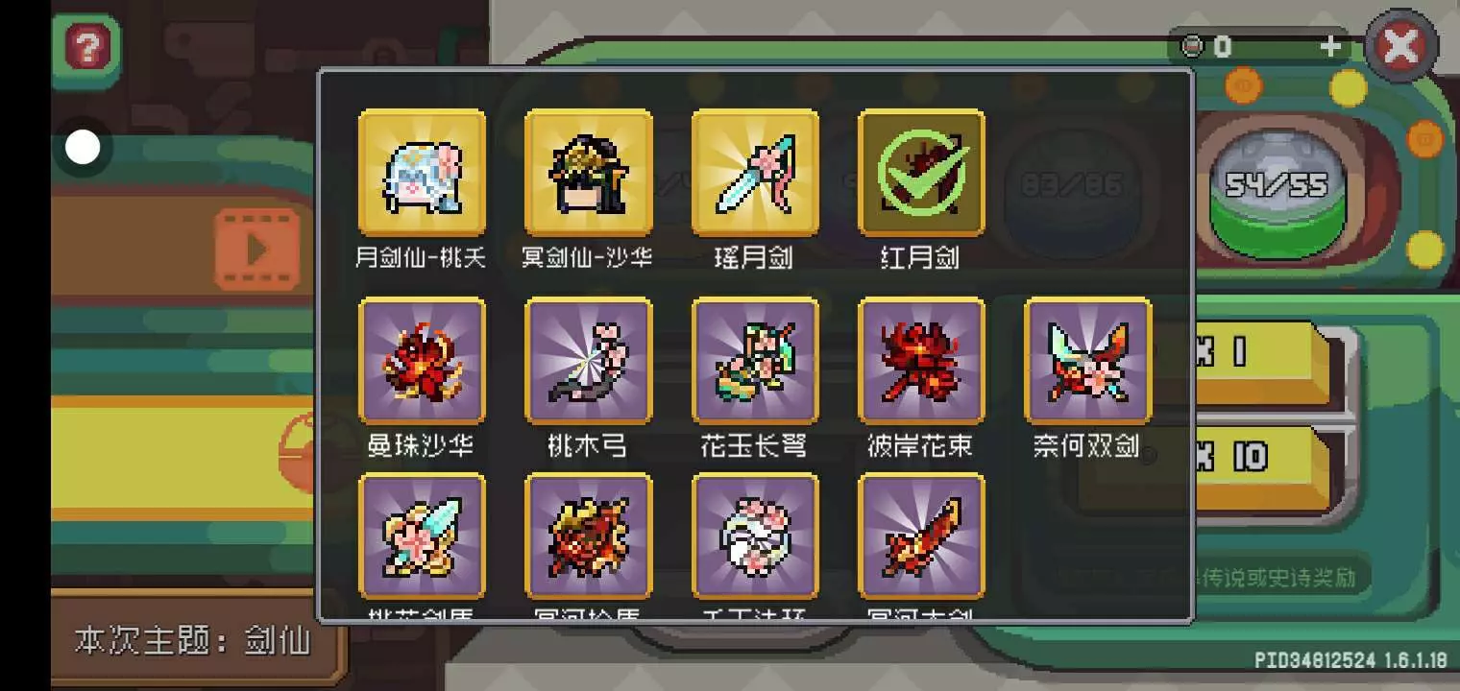The height and width of the screenshot is (691, 1460).
Task: Tap the 瑶月剑 sword icon
Action: pos(755,173)
